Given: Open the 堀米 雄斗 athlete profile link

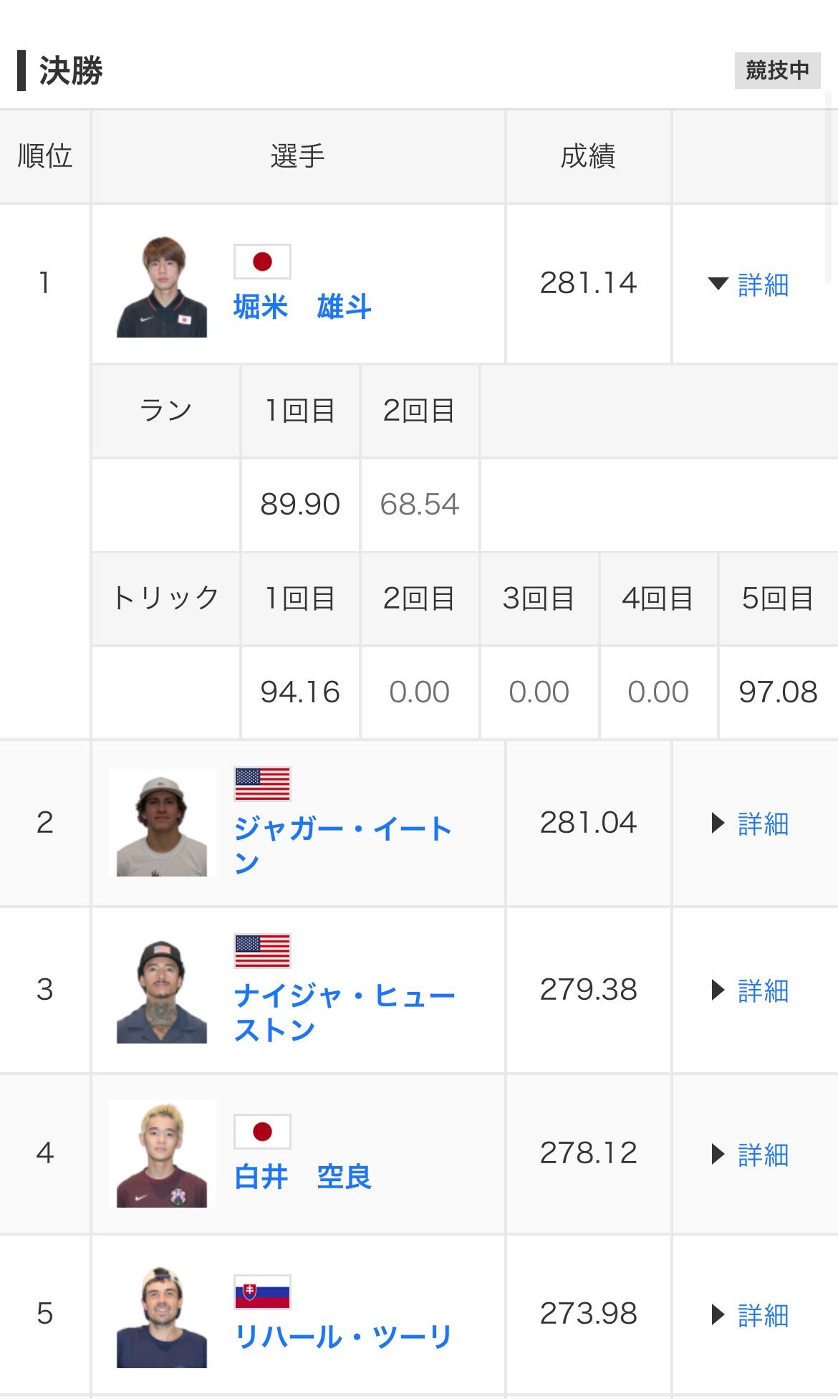Looking at the screenshot, I should pos(302,307).
